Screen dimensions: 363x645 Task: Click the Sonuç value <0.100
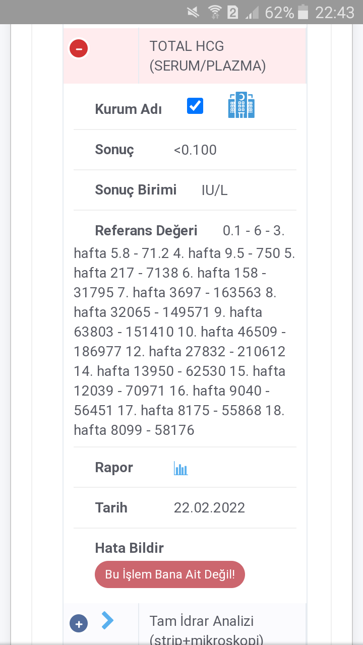pos(195,150)
